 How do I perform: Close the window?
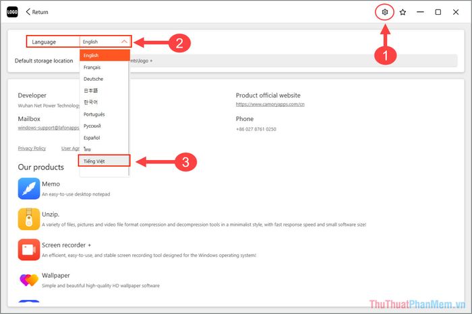[x=456, y=12]
